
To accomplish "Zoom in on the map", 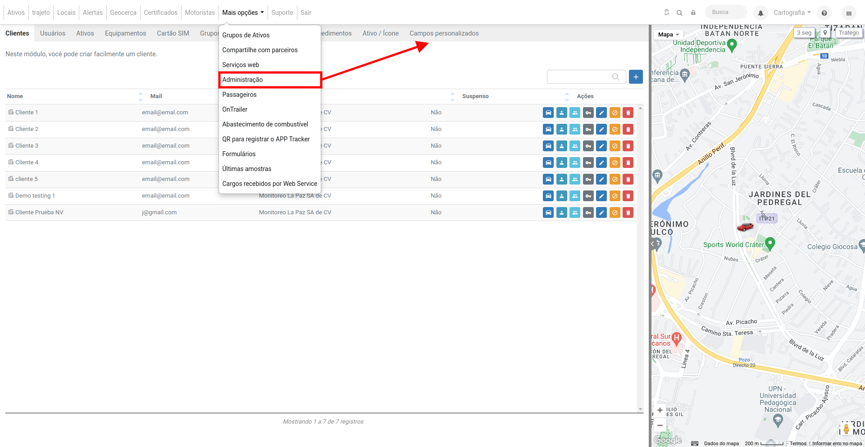I will point(660,410).
